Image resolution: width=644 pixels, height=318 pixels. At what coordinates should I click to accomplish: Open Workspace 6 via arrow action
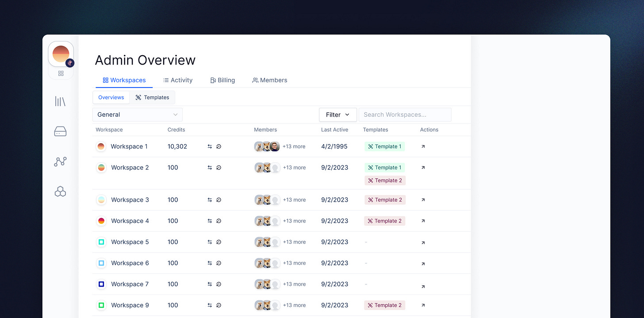(x=423, y=264)
